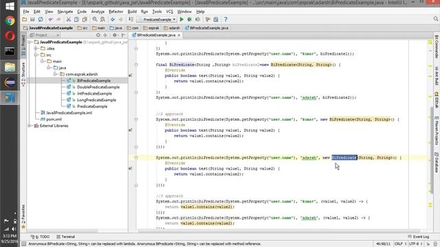Click the lock read-only status icon
This screenshot has width=440, height=247.
[x=428, y=244]
